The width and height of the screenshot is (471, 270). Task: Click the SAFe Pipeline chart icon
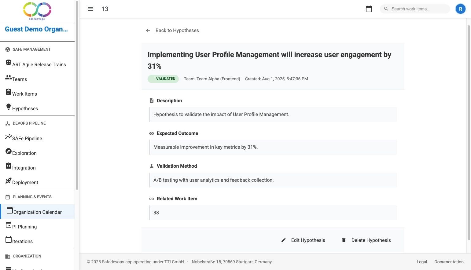pyautogui.click(x=9, y=137)
